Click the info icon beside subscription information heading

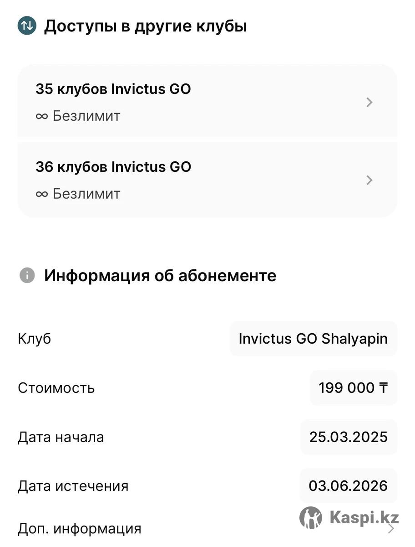pyautogui.click(x=27, y=275)
